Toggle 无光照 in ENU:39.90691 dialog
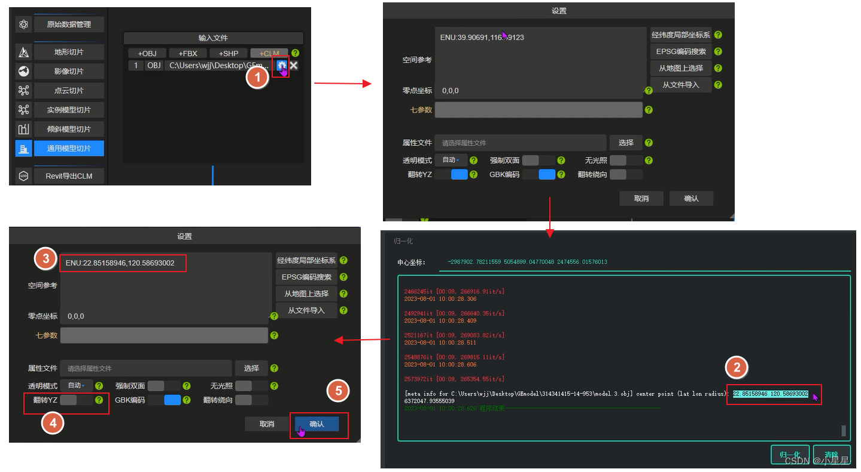This screenshot has width=861, height=472. 626,160
